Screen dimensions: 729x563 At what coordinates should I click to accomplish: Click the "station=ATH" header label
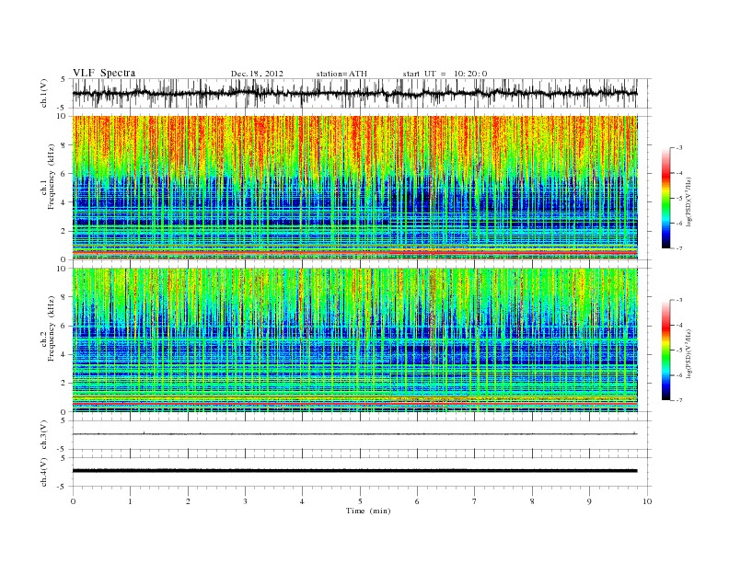pos(341,74)
